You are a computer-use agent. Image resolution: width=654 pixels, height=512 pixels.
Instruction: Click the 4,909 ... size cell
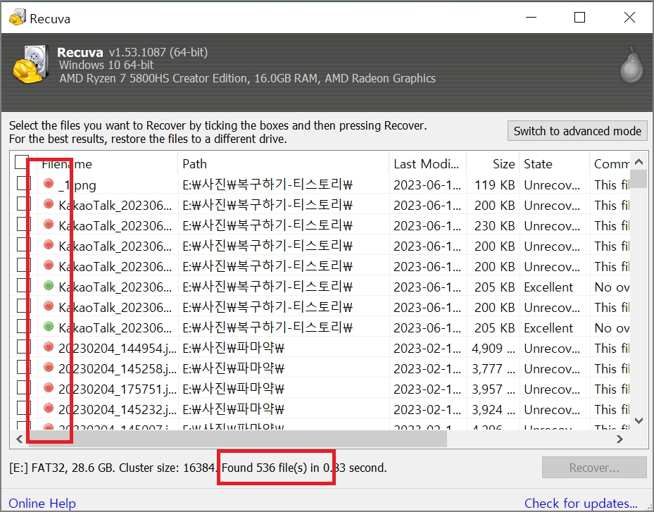click(x=493, y=349)
